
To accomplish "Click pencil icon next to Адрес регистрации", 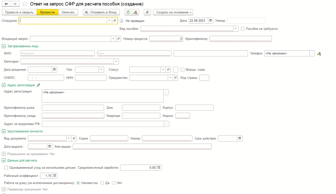I will coord(38,85).
